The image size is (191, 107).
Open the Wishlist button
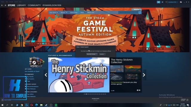[136, 10]
